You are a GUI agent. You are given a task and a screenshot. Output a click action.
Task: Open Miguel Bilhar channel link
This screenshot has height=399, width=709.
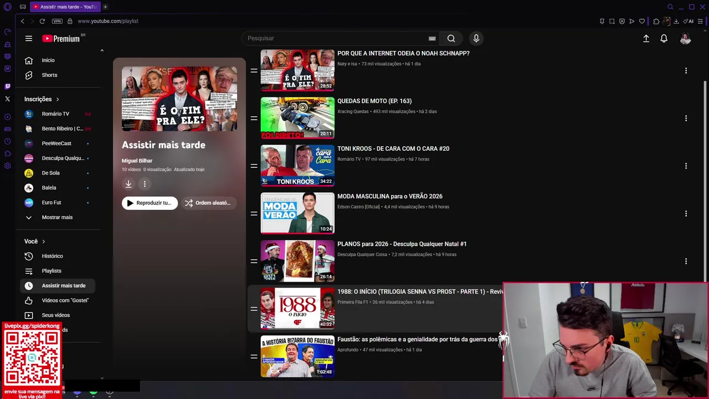point(137,161)
